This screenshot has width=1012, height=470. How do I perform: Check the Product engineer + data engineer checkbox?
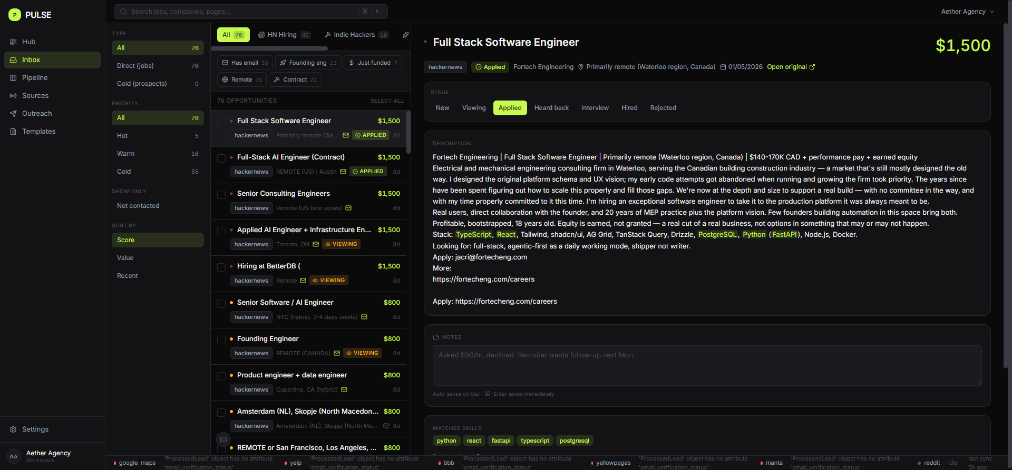point(221,376)
